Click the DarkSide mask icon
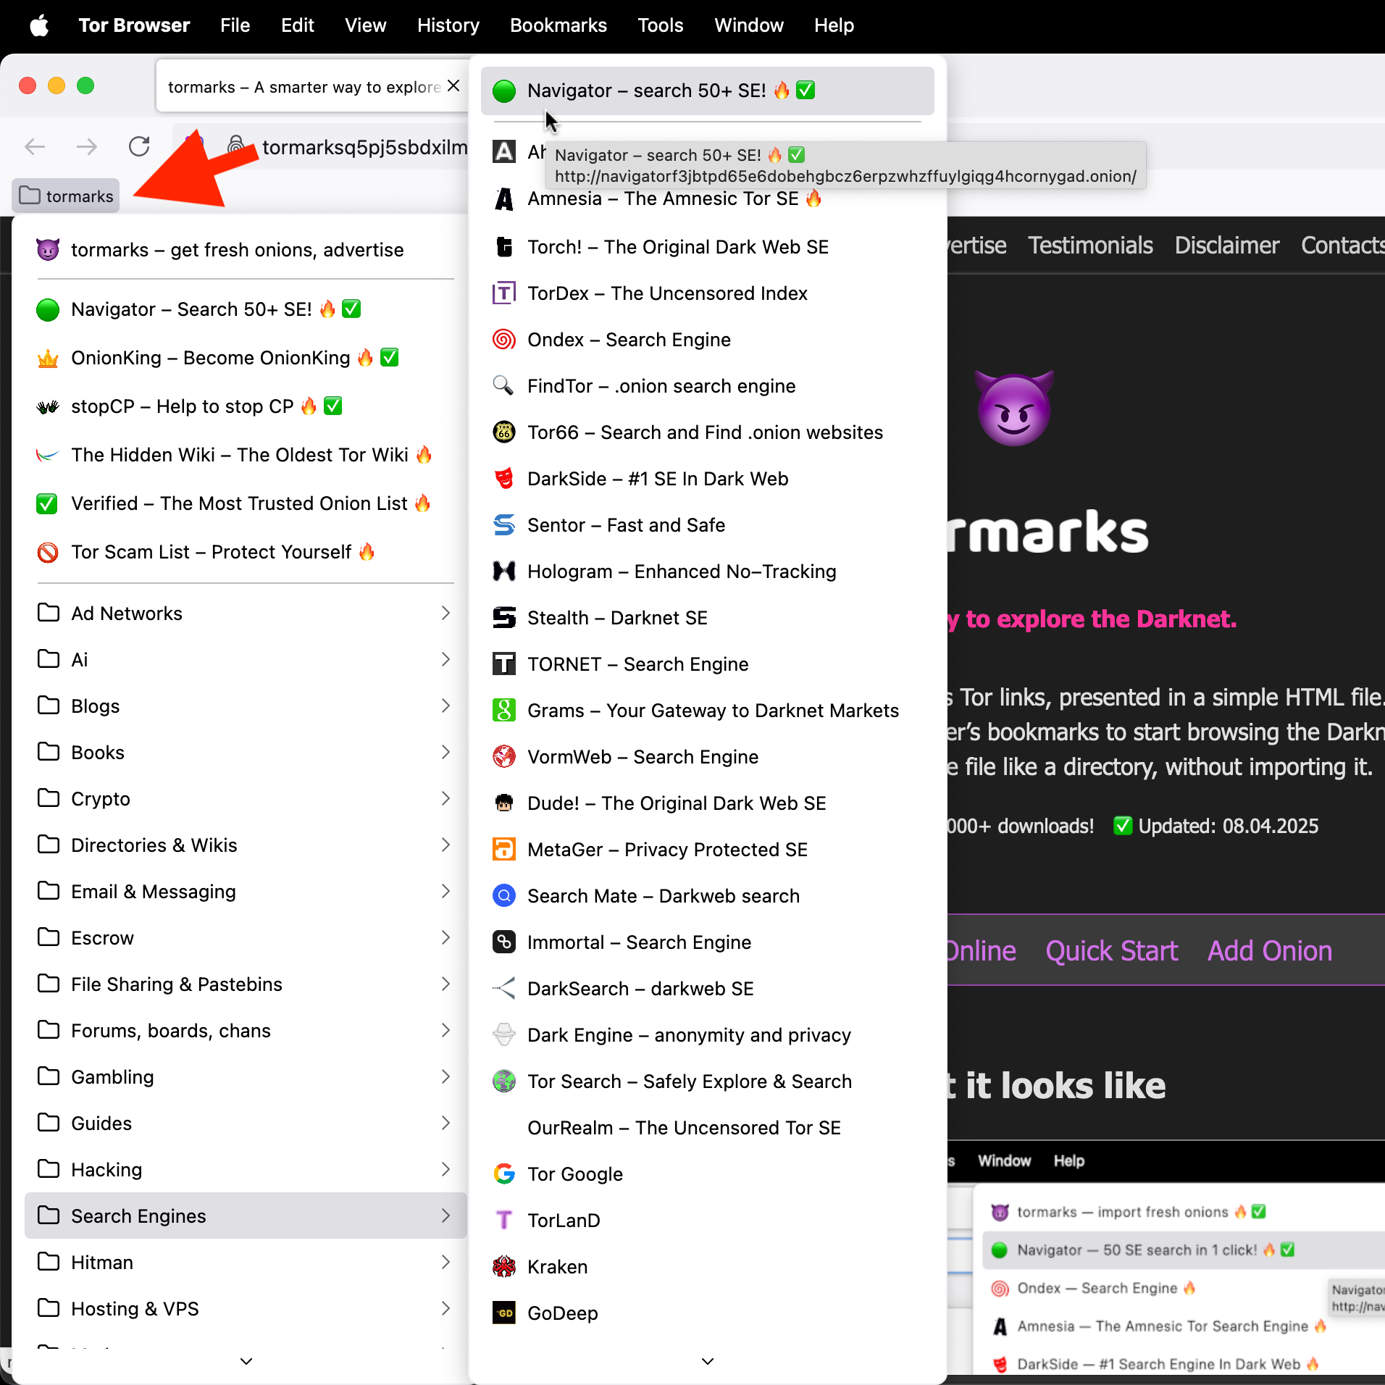 pos(504,478)
